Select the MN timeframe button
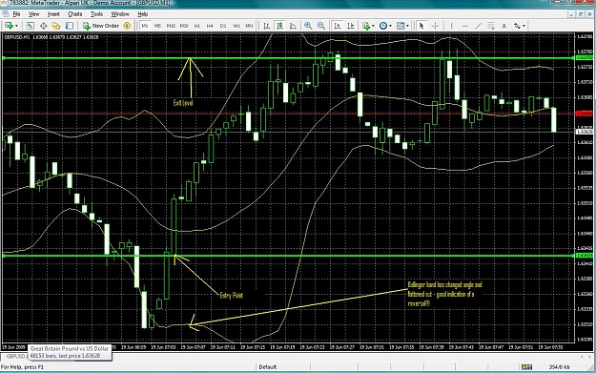596x373 pixels. pyautogui.click(x=249, y=26)
